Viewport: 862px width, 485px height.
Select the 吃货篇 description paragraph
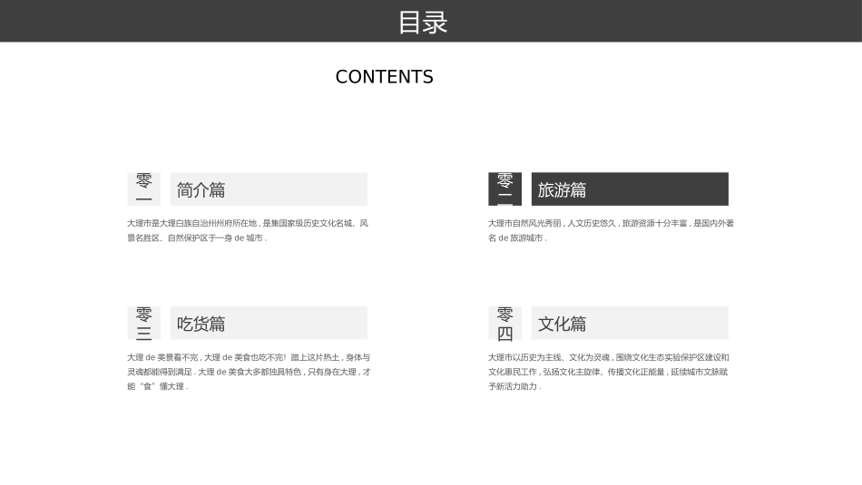click(249, 372)
